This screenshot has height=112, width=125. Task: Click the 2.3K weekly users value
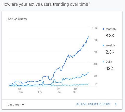[110, 52]
